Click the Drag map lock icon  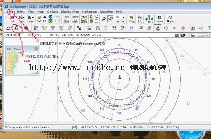pos(132,19)
